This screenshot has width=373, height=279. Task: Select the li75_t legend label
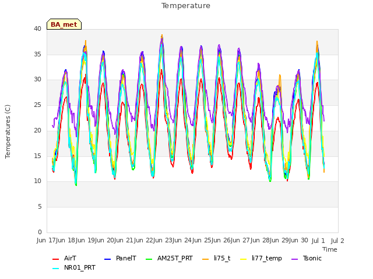[x=222, y=258]
